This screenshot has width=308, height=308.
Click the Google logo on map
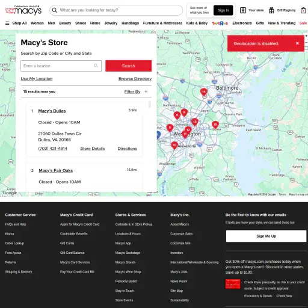pyautogui.click(x=10, y=192)
